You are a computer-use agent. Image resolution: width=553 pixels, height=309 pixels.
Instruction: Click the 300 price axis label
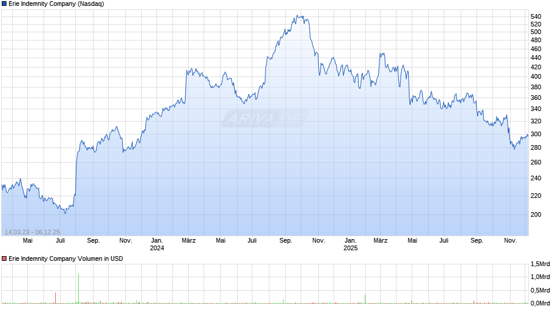(x=536, y=135)
